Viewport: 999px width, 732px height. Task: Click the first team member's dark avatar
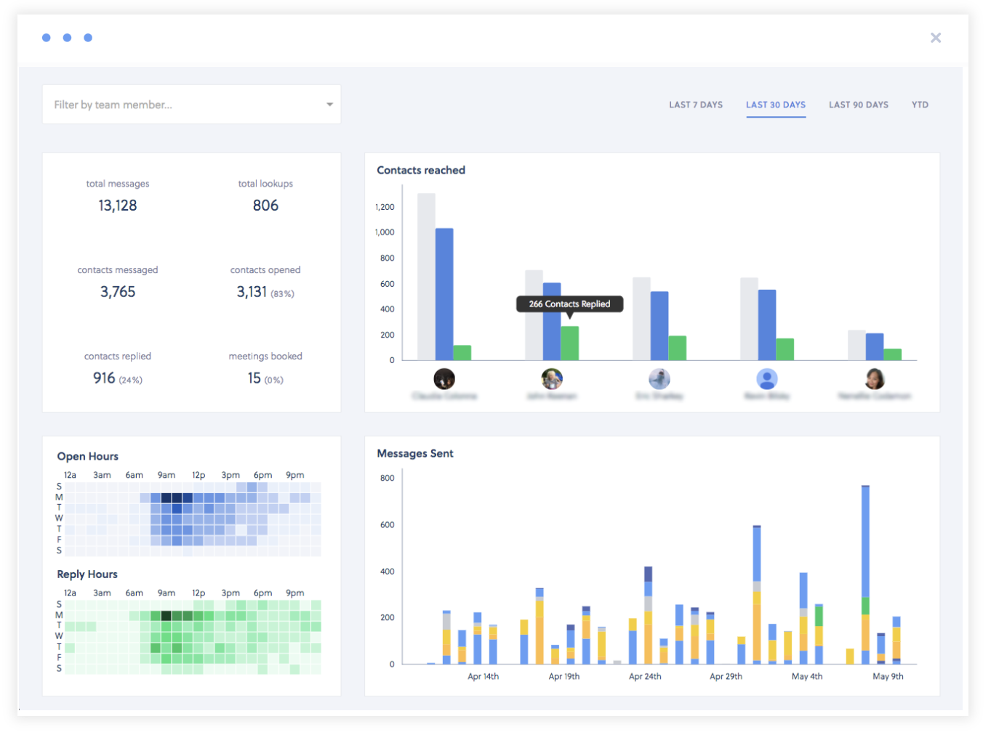click(444, 378)
